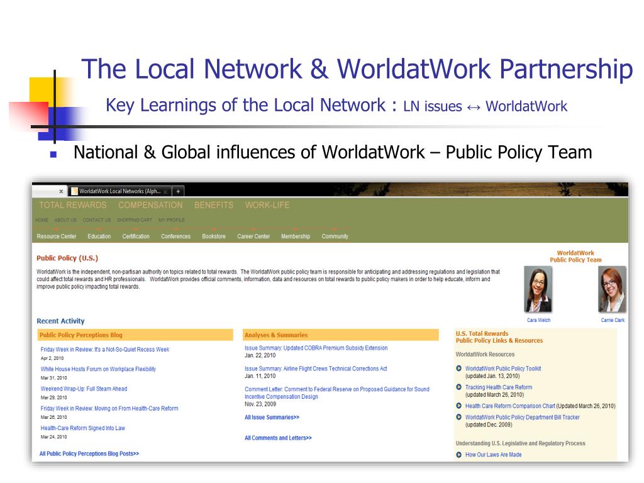This screenshot has height=483, width=644.
Task: Open Issue Summary: Airline Flight Crews Technical Corrections Act
Action: [316, 369]
